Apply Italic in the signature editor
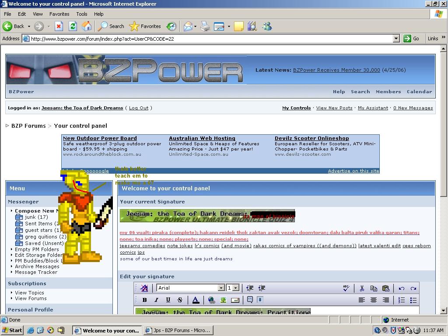This screenshot has height=336, width=448. pos(156,300)
